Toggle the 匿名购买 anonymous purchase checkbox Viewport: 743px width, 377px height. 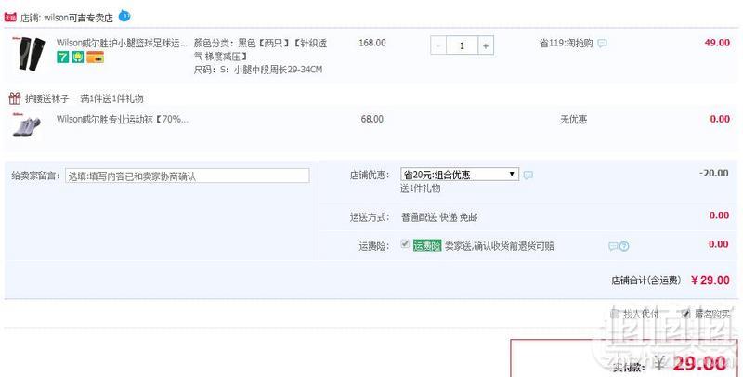[685, 314]
